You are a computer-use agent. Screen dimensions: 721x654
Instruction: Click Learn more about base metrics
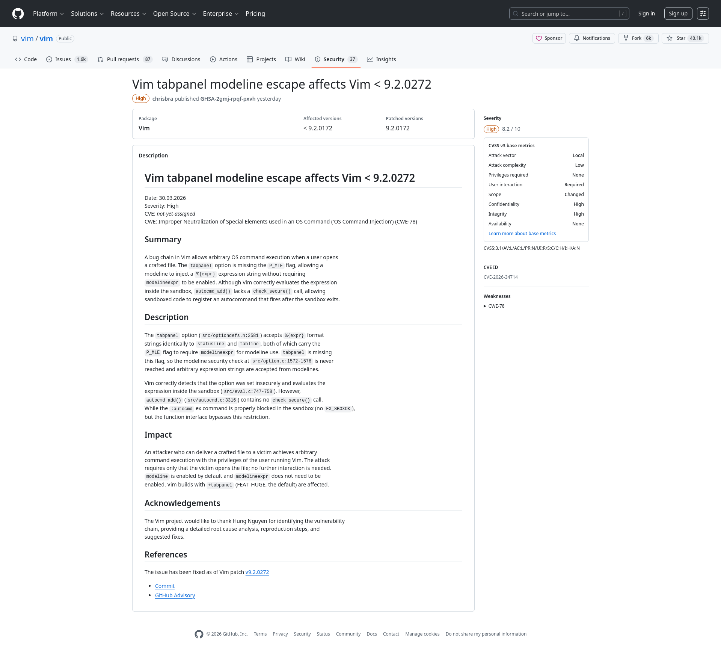click(x=522, y=234)
